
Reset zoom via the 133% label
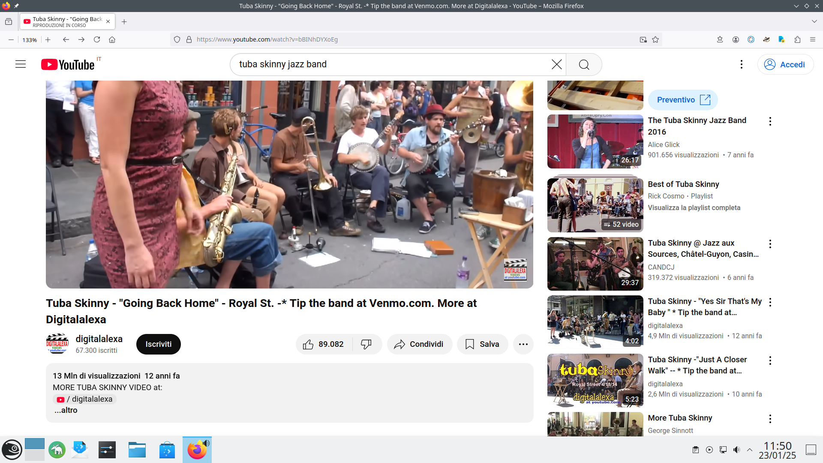pyautogui.click(x=30, y=40)
